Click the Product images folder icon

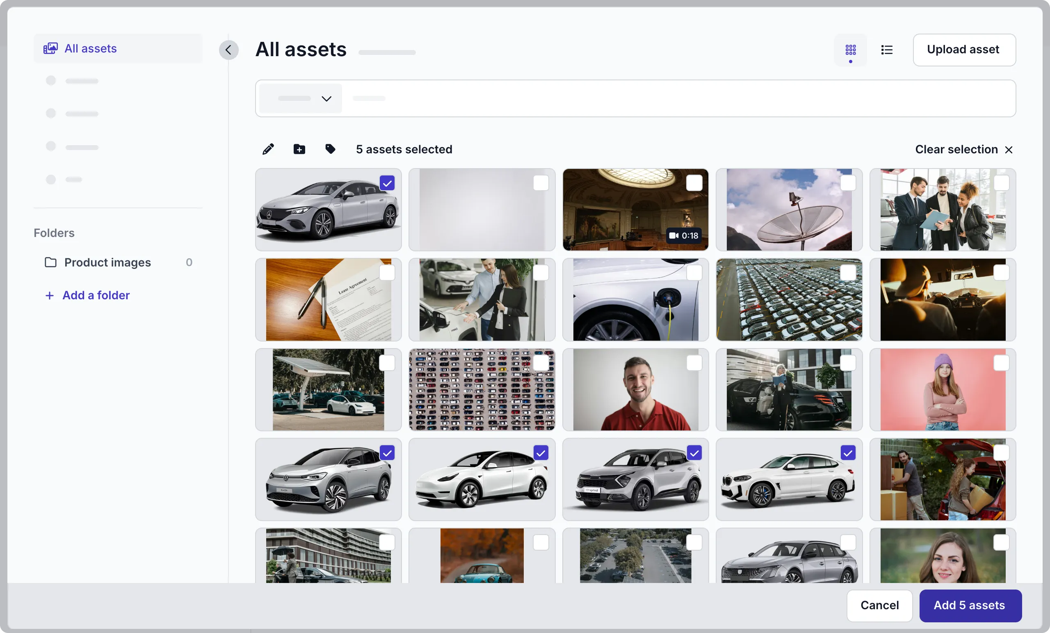coord(51,262)
